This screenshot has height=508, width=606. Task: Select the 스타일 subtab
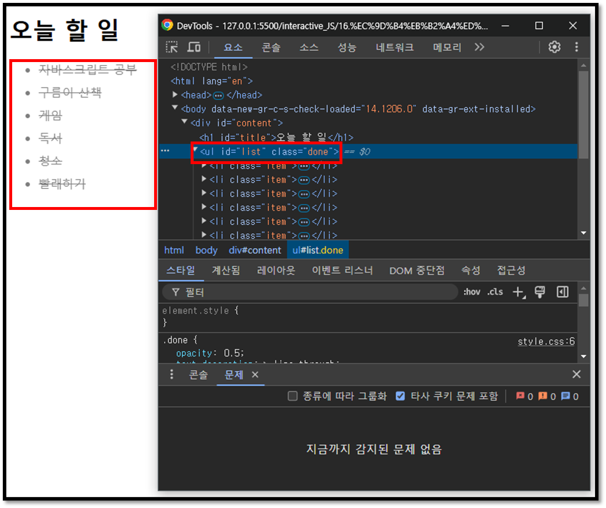(x=181, y=270)
